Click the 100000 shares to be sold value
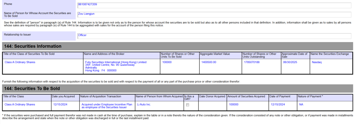Screen dimensions: 355x124 coord(167,62)
